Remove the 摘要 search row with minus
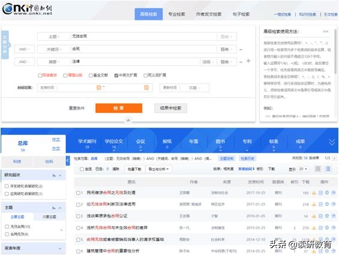 [x=241, y=62]
